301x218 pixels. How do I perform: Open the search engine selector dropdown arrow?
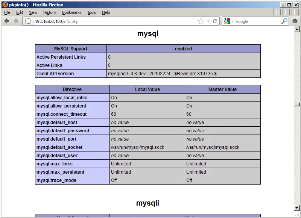coord(232,21)
